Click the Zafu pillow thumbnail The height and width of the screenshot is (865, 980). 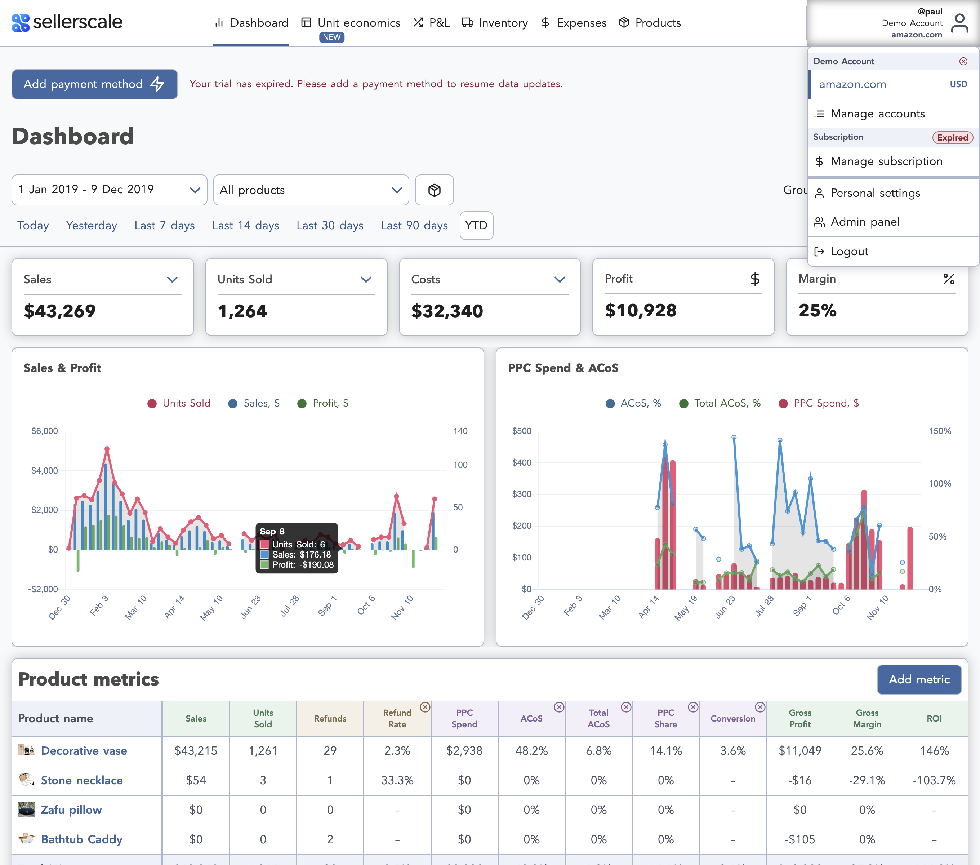tap(26, 809)
